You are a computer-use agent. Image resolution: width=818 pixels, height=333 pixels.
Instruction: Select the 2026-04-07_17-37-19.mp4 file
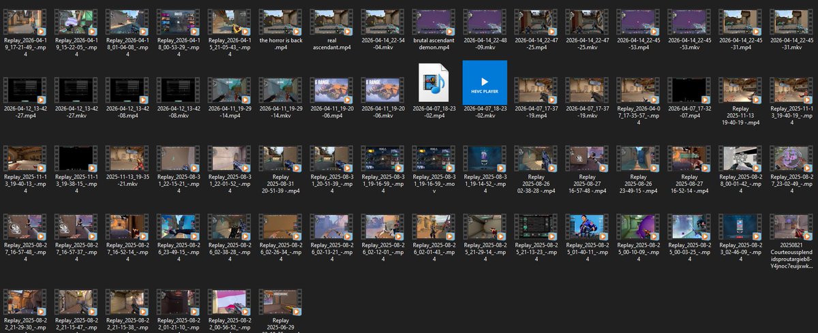536,98
